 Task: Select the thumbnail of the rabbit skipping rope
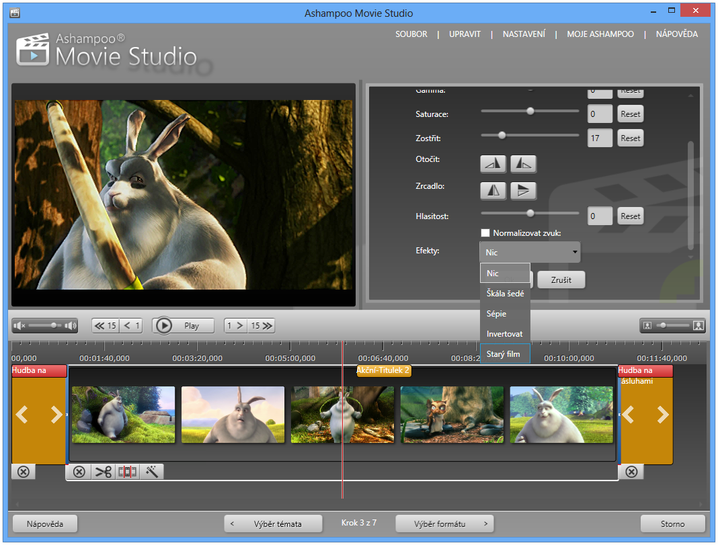pos(342,415)
